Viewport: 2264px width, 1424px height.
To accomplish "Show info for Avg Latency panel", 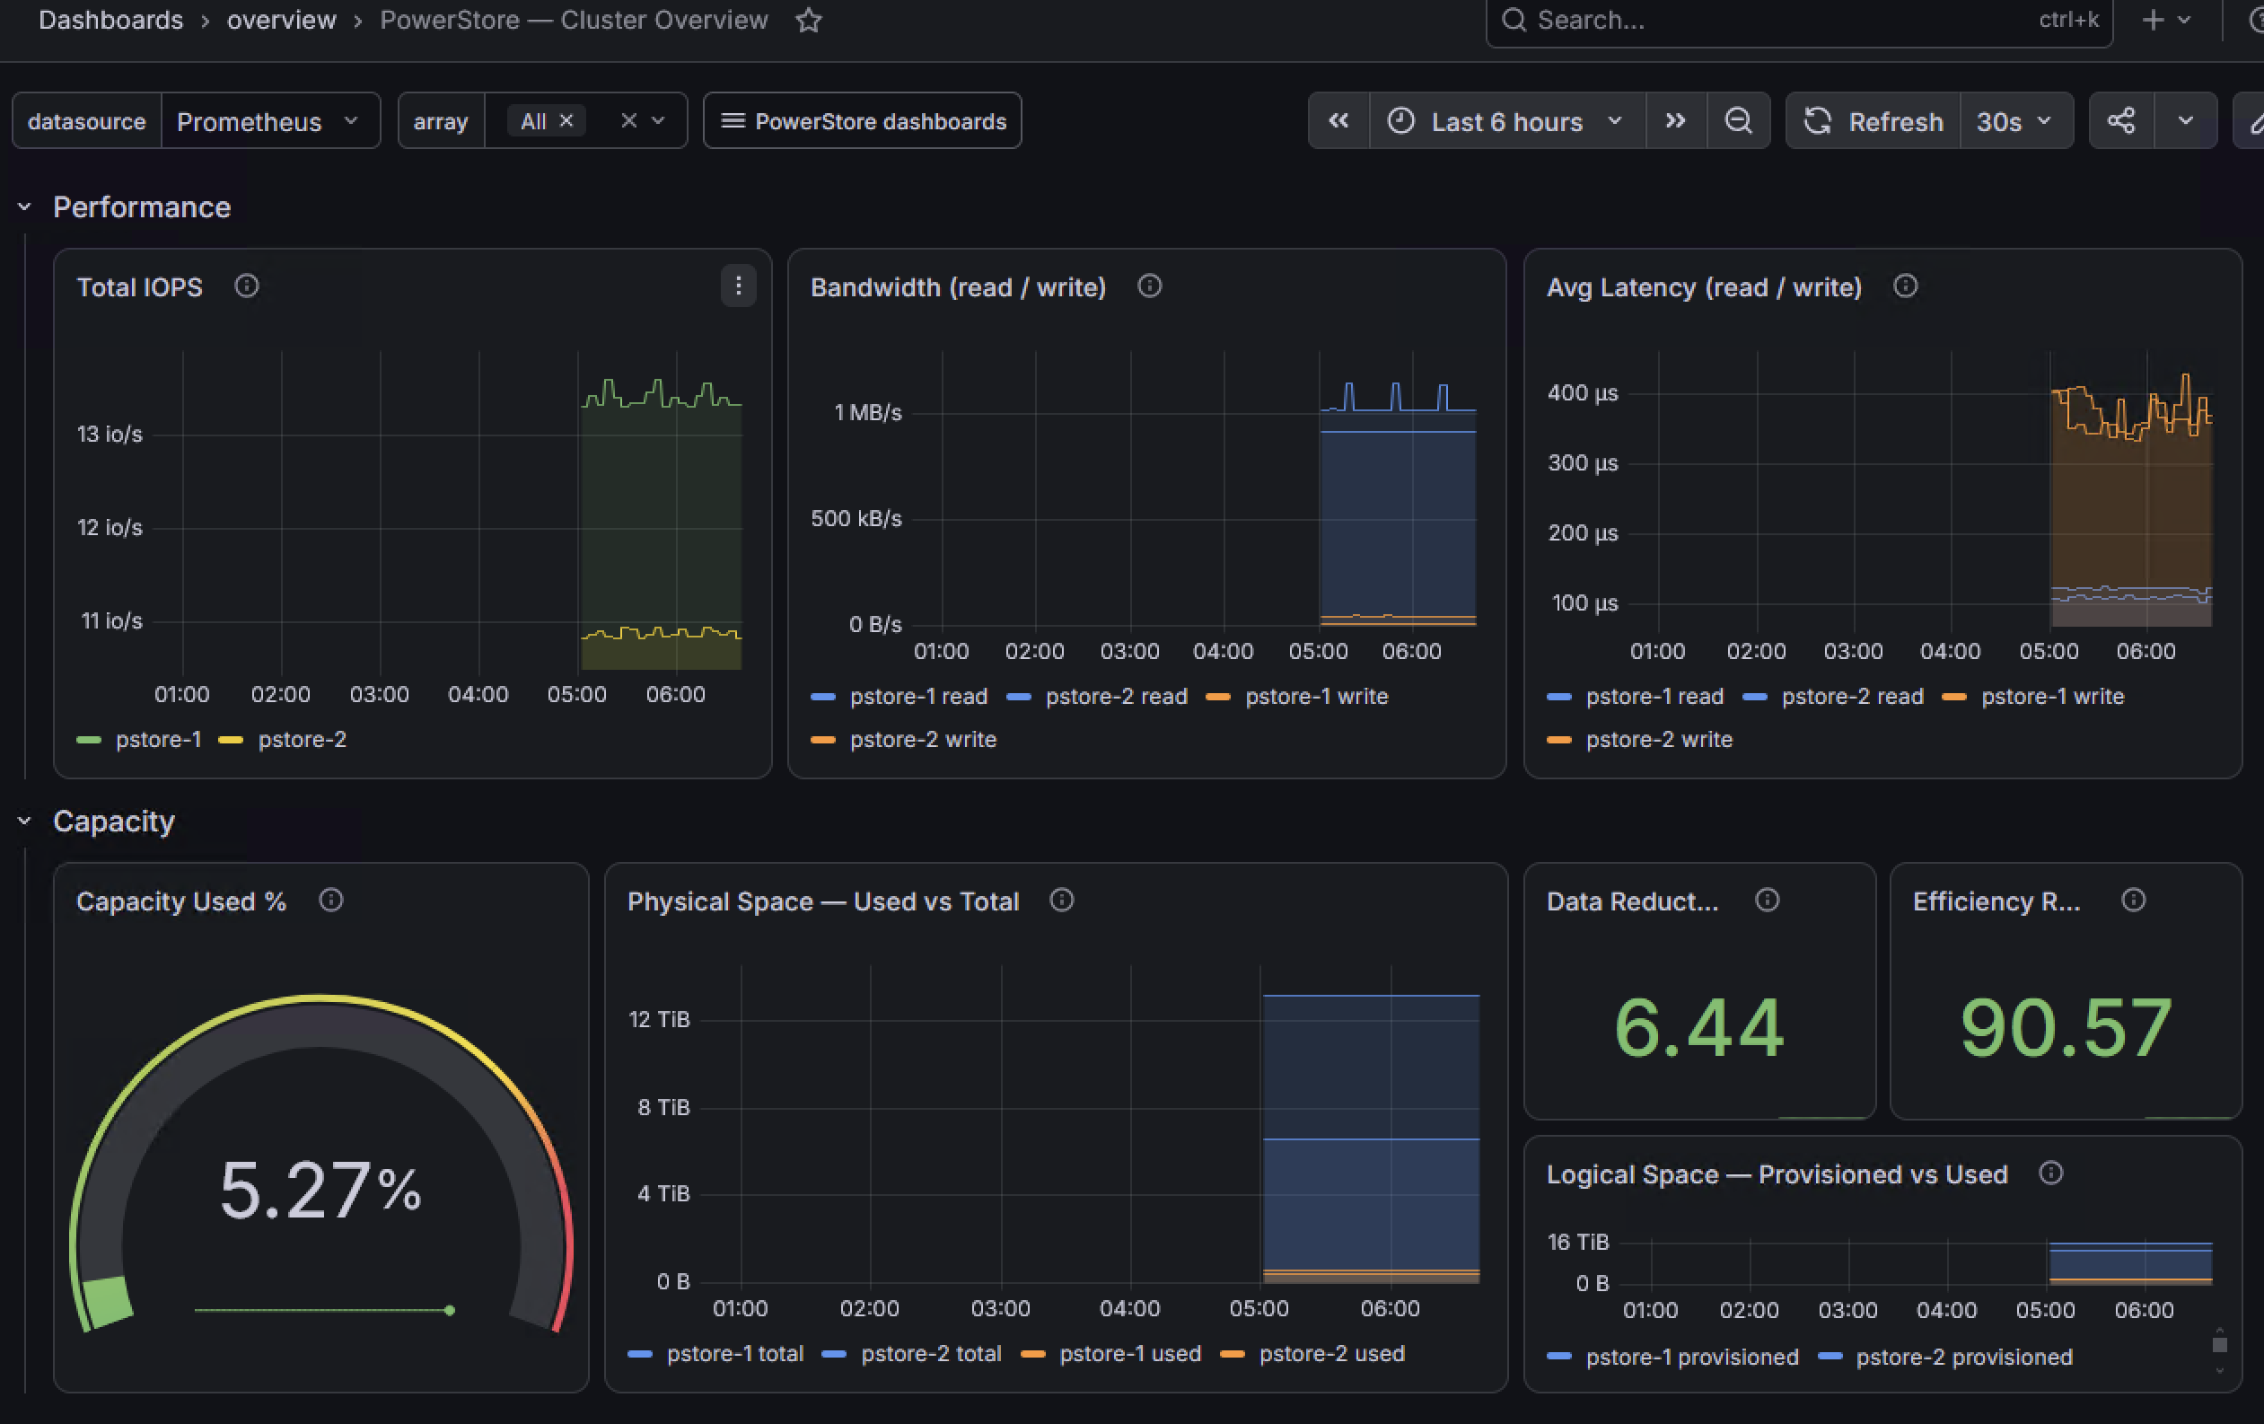I will point(1905,286).
